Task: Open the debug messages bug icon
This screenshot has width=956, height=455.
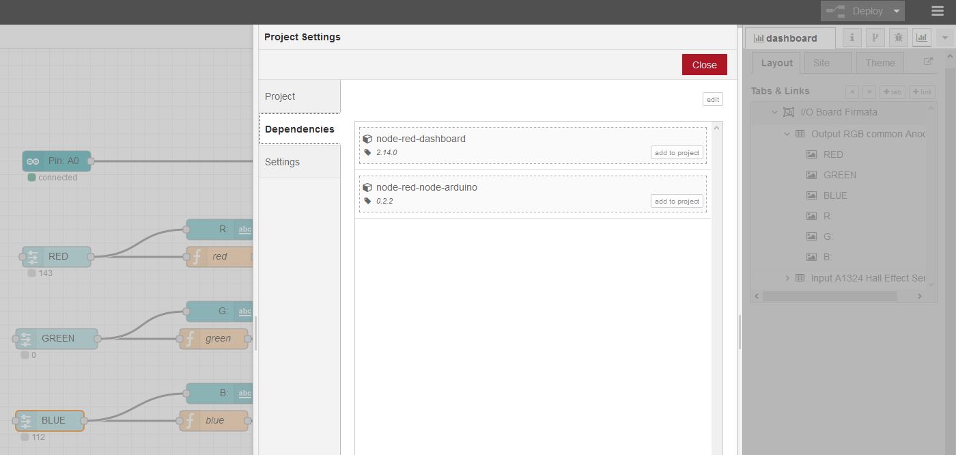Action: point(899,38)
